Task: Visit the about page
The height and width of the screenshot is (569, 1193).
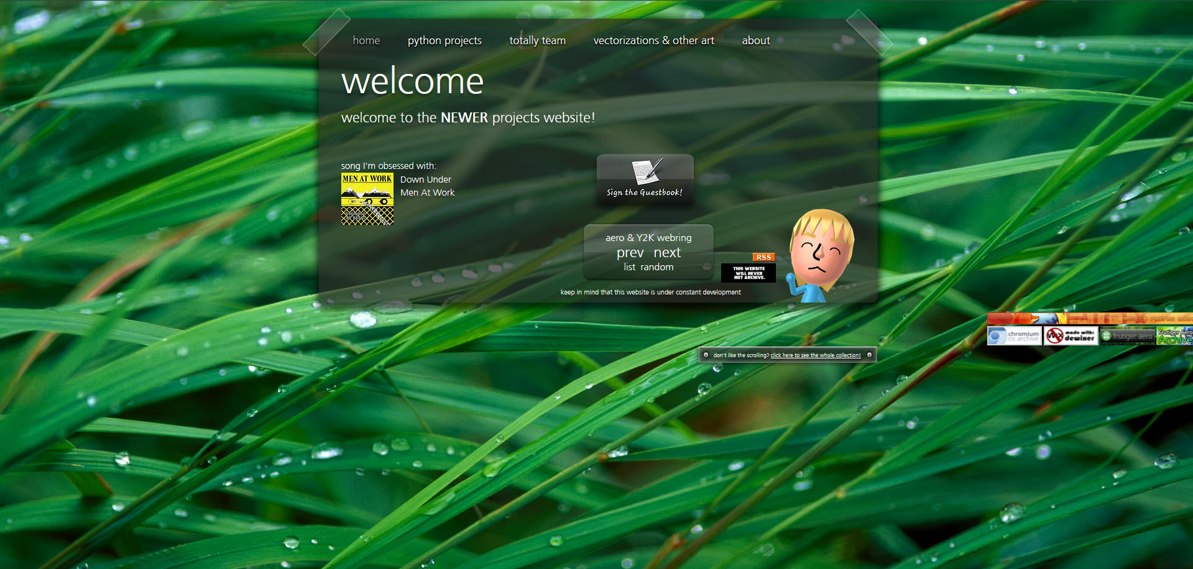Action: pyautogui.click(x=755, y=40)
